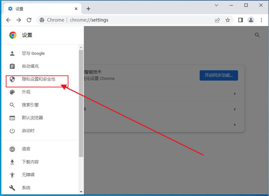The image size is (269, 196).
Task: Click the magnifier icon for 搜索引擎
Action: point(12,105)
